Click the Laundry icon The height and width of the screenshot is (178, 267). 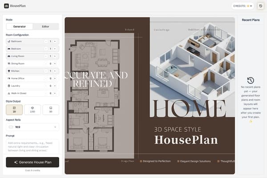coord(9,86)
